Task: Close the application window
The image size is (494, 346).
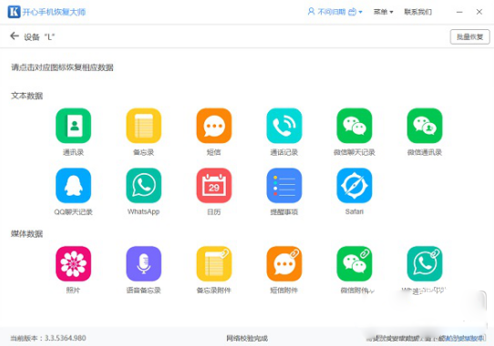Action: pos(479,12)
